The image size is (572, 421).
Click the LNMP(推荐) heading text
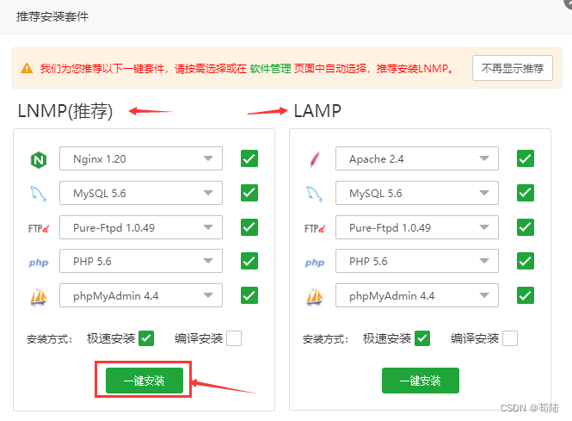[65, 111]
